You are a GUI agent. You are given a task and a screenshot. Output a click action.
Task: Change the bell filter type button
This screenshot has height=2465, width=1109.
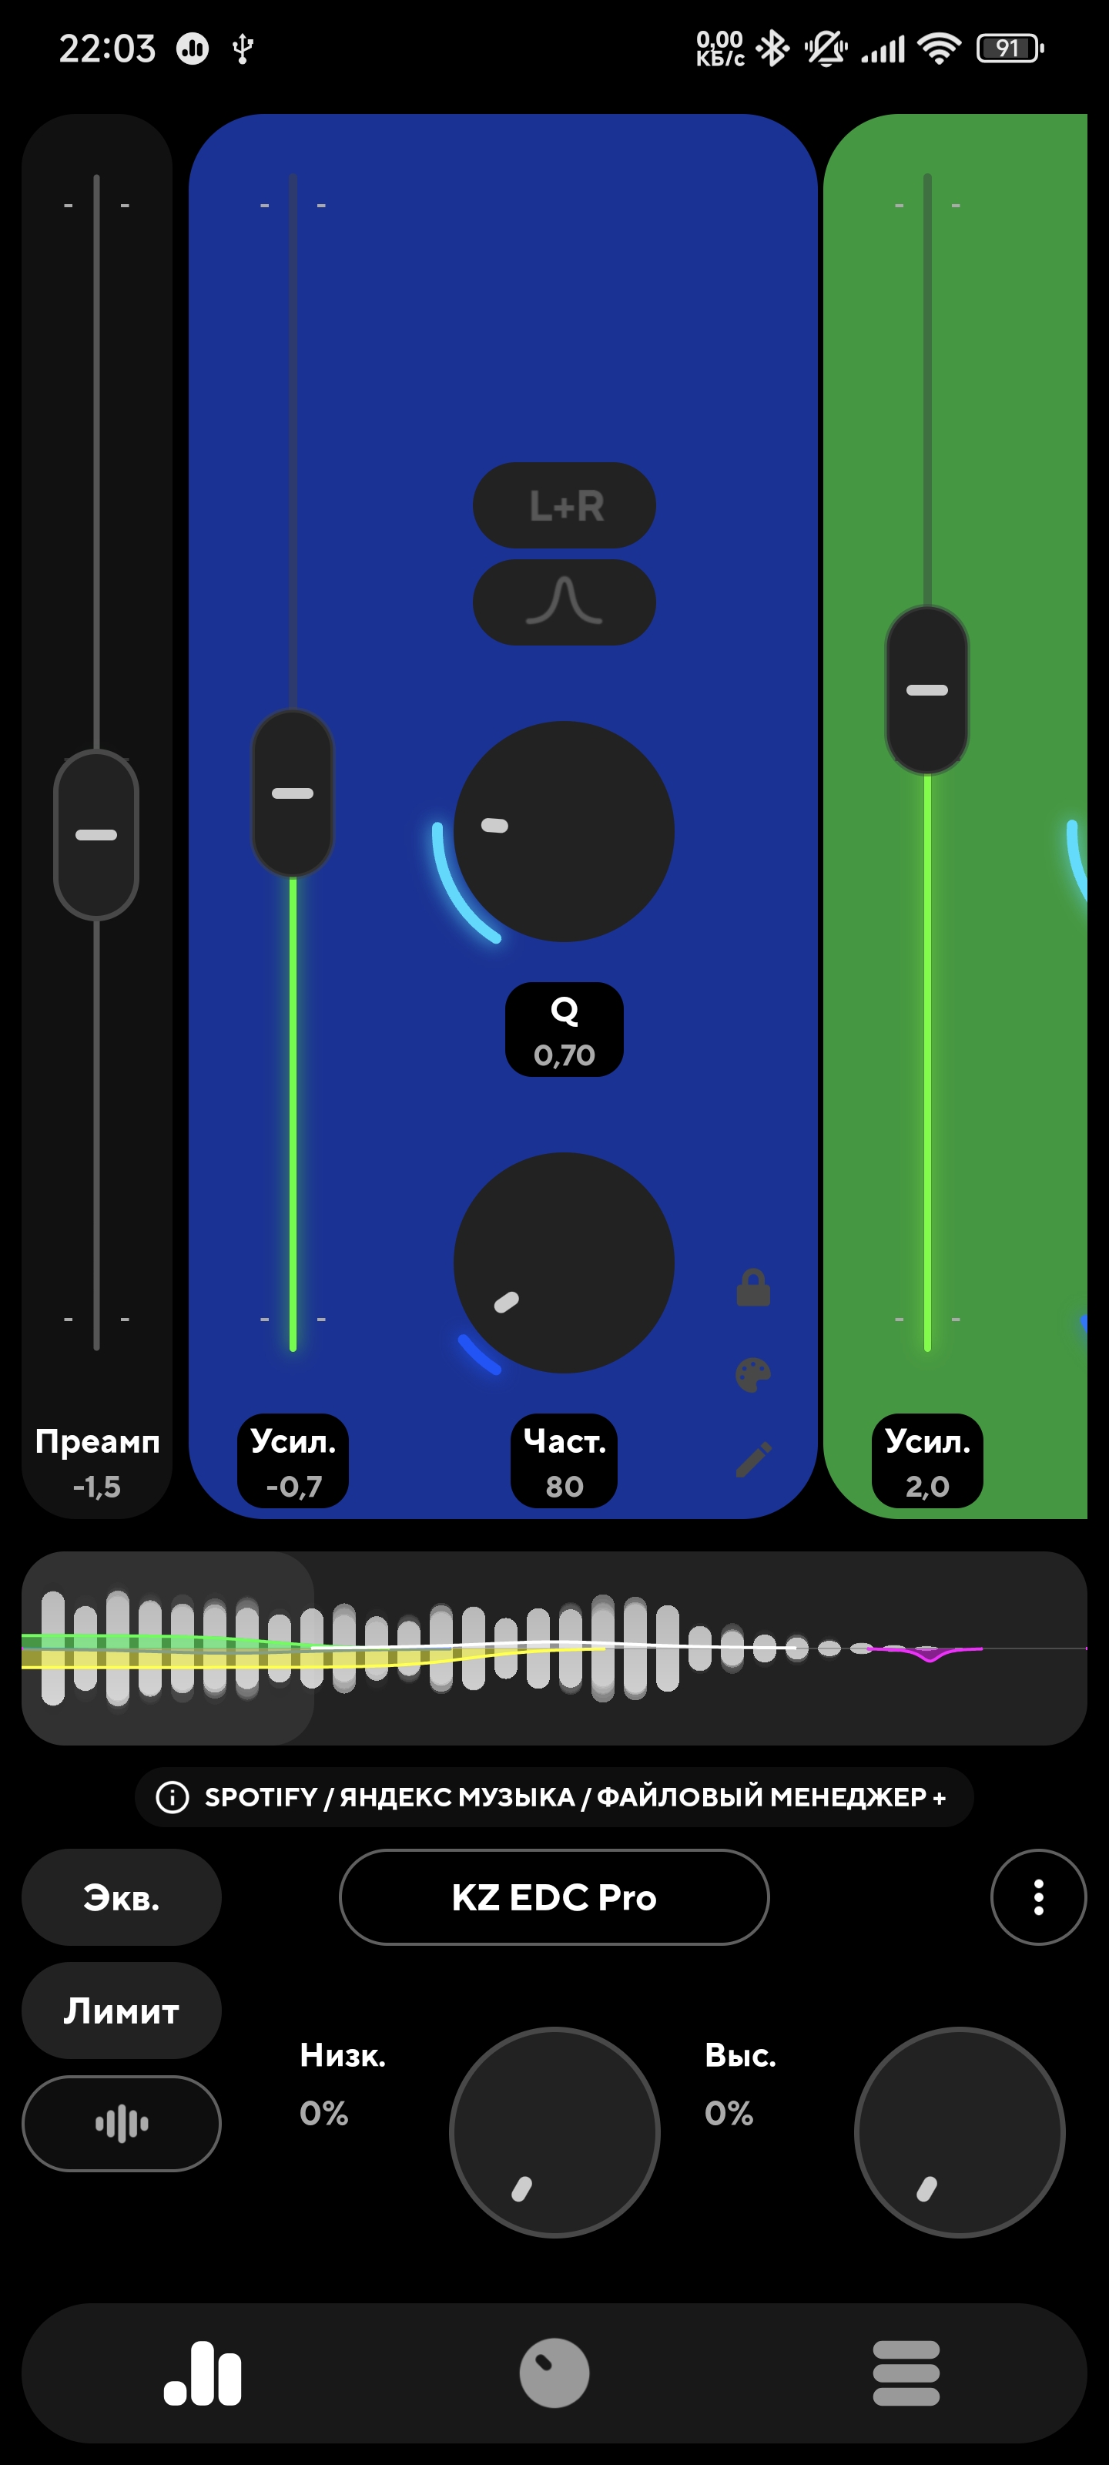[565, 602]
